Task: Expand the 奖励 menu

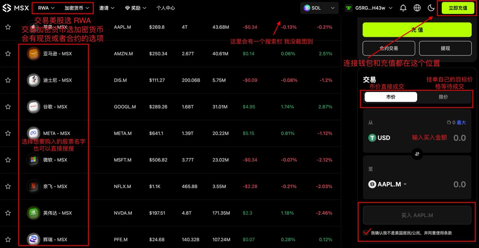Action: tap(135, 8)
